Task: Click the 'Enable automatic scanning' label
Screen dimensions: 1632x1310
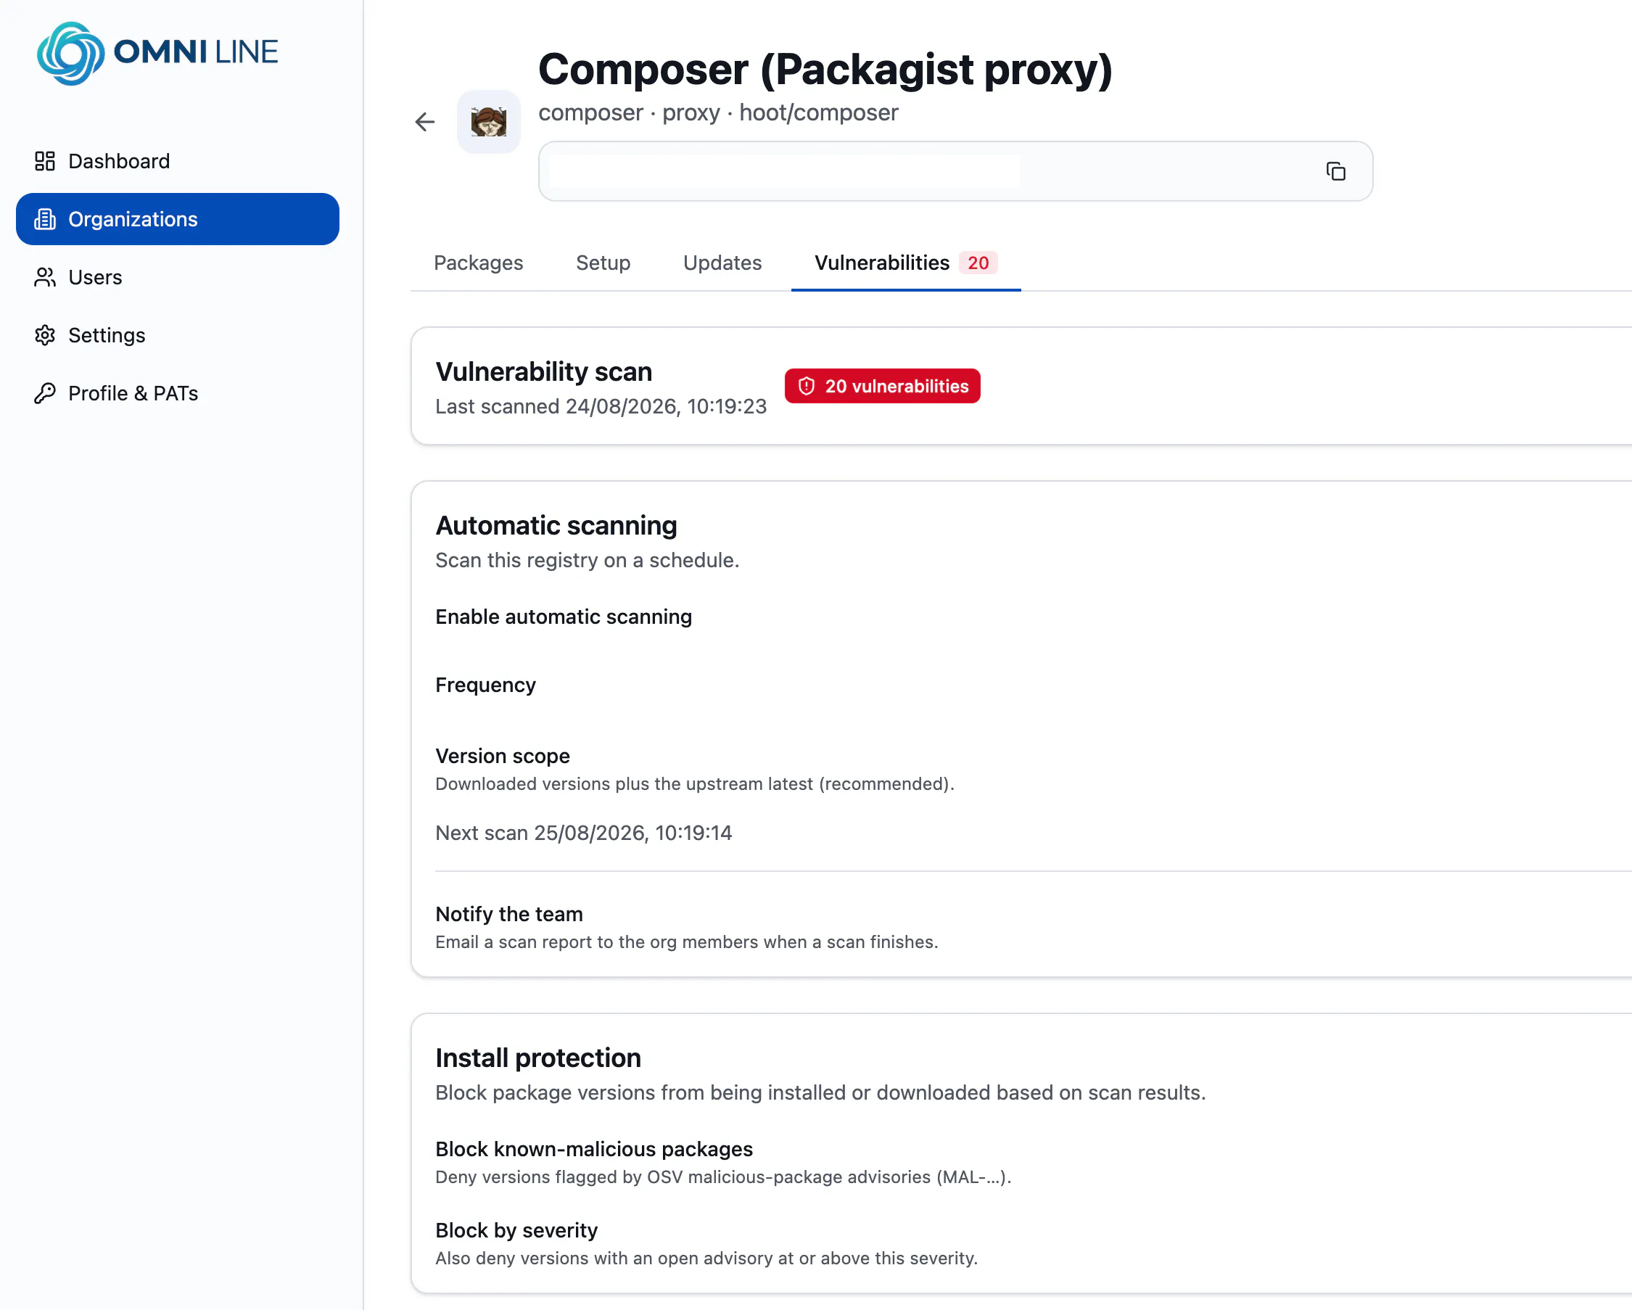Action: (564, 617)
